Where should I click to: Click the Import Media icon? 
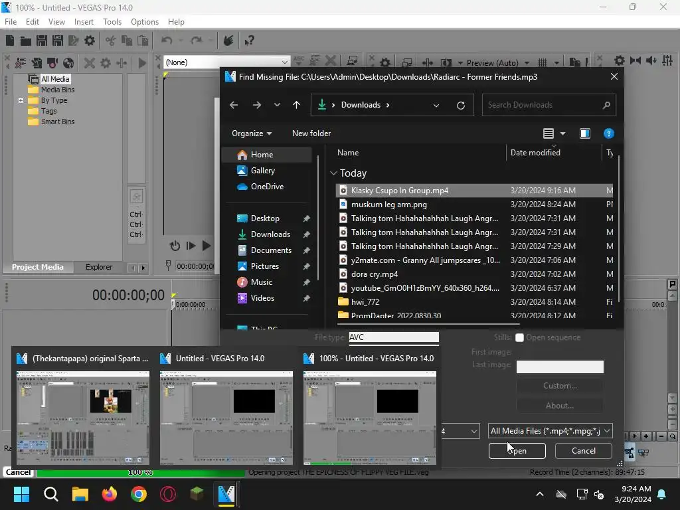(x=37, y=63)
